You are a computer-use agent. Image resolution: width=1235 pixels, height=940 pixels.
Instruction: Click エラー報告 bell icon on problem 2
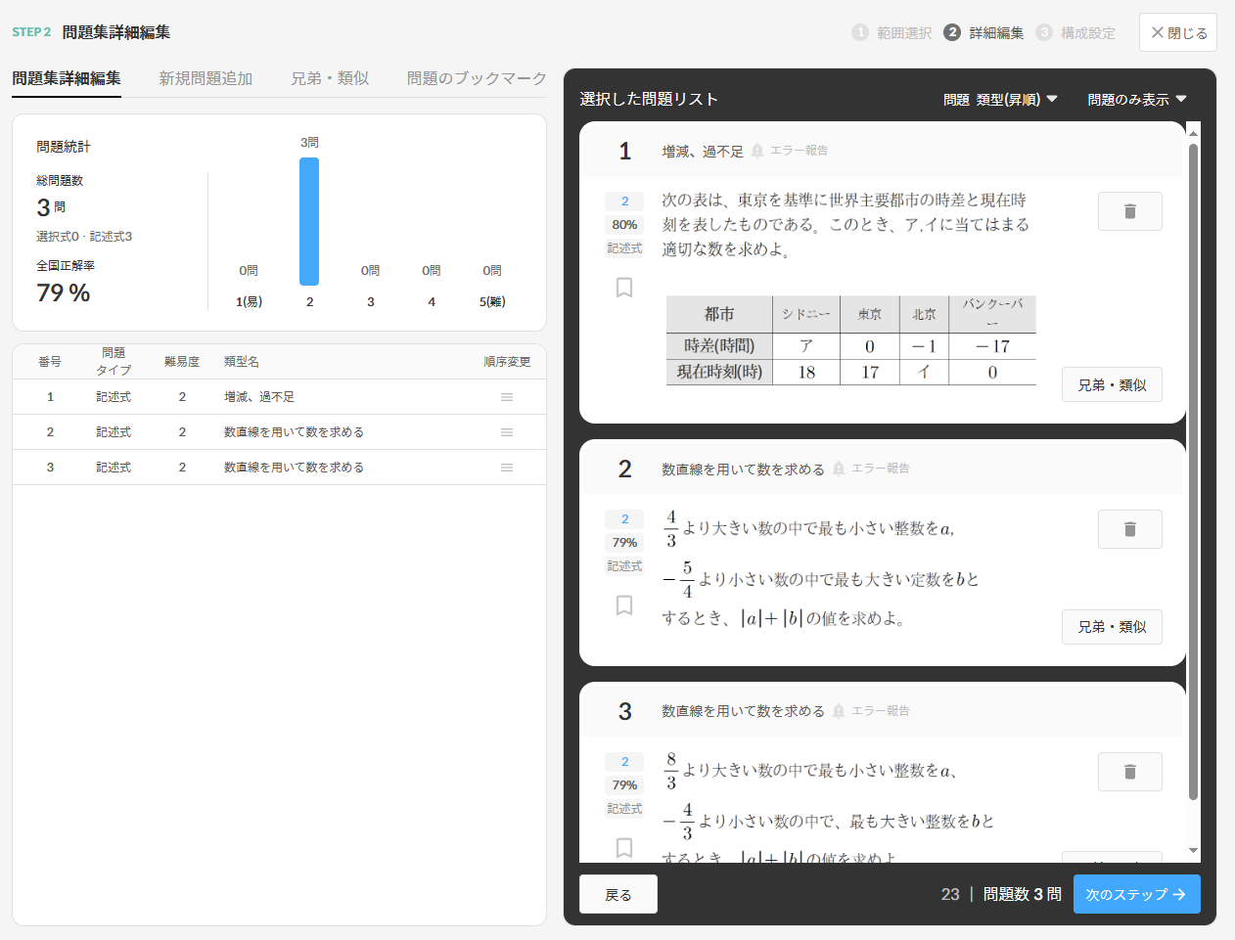point(839,469)
